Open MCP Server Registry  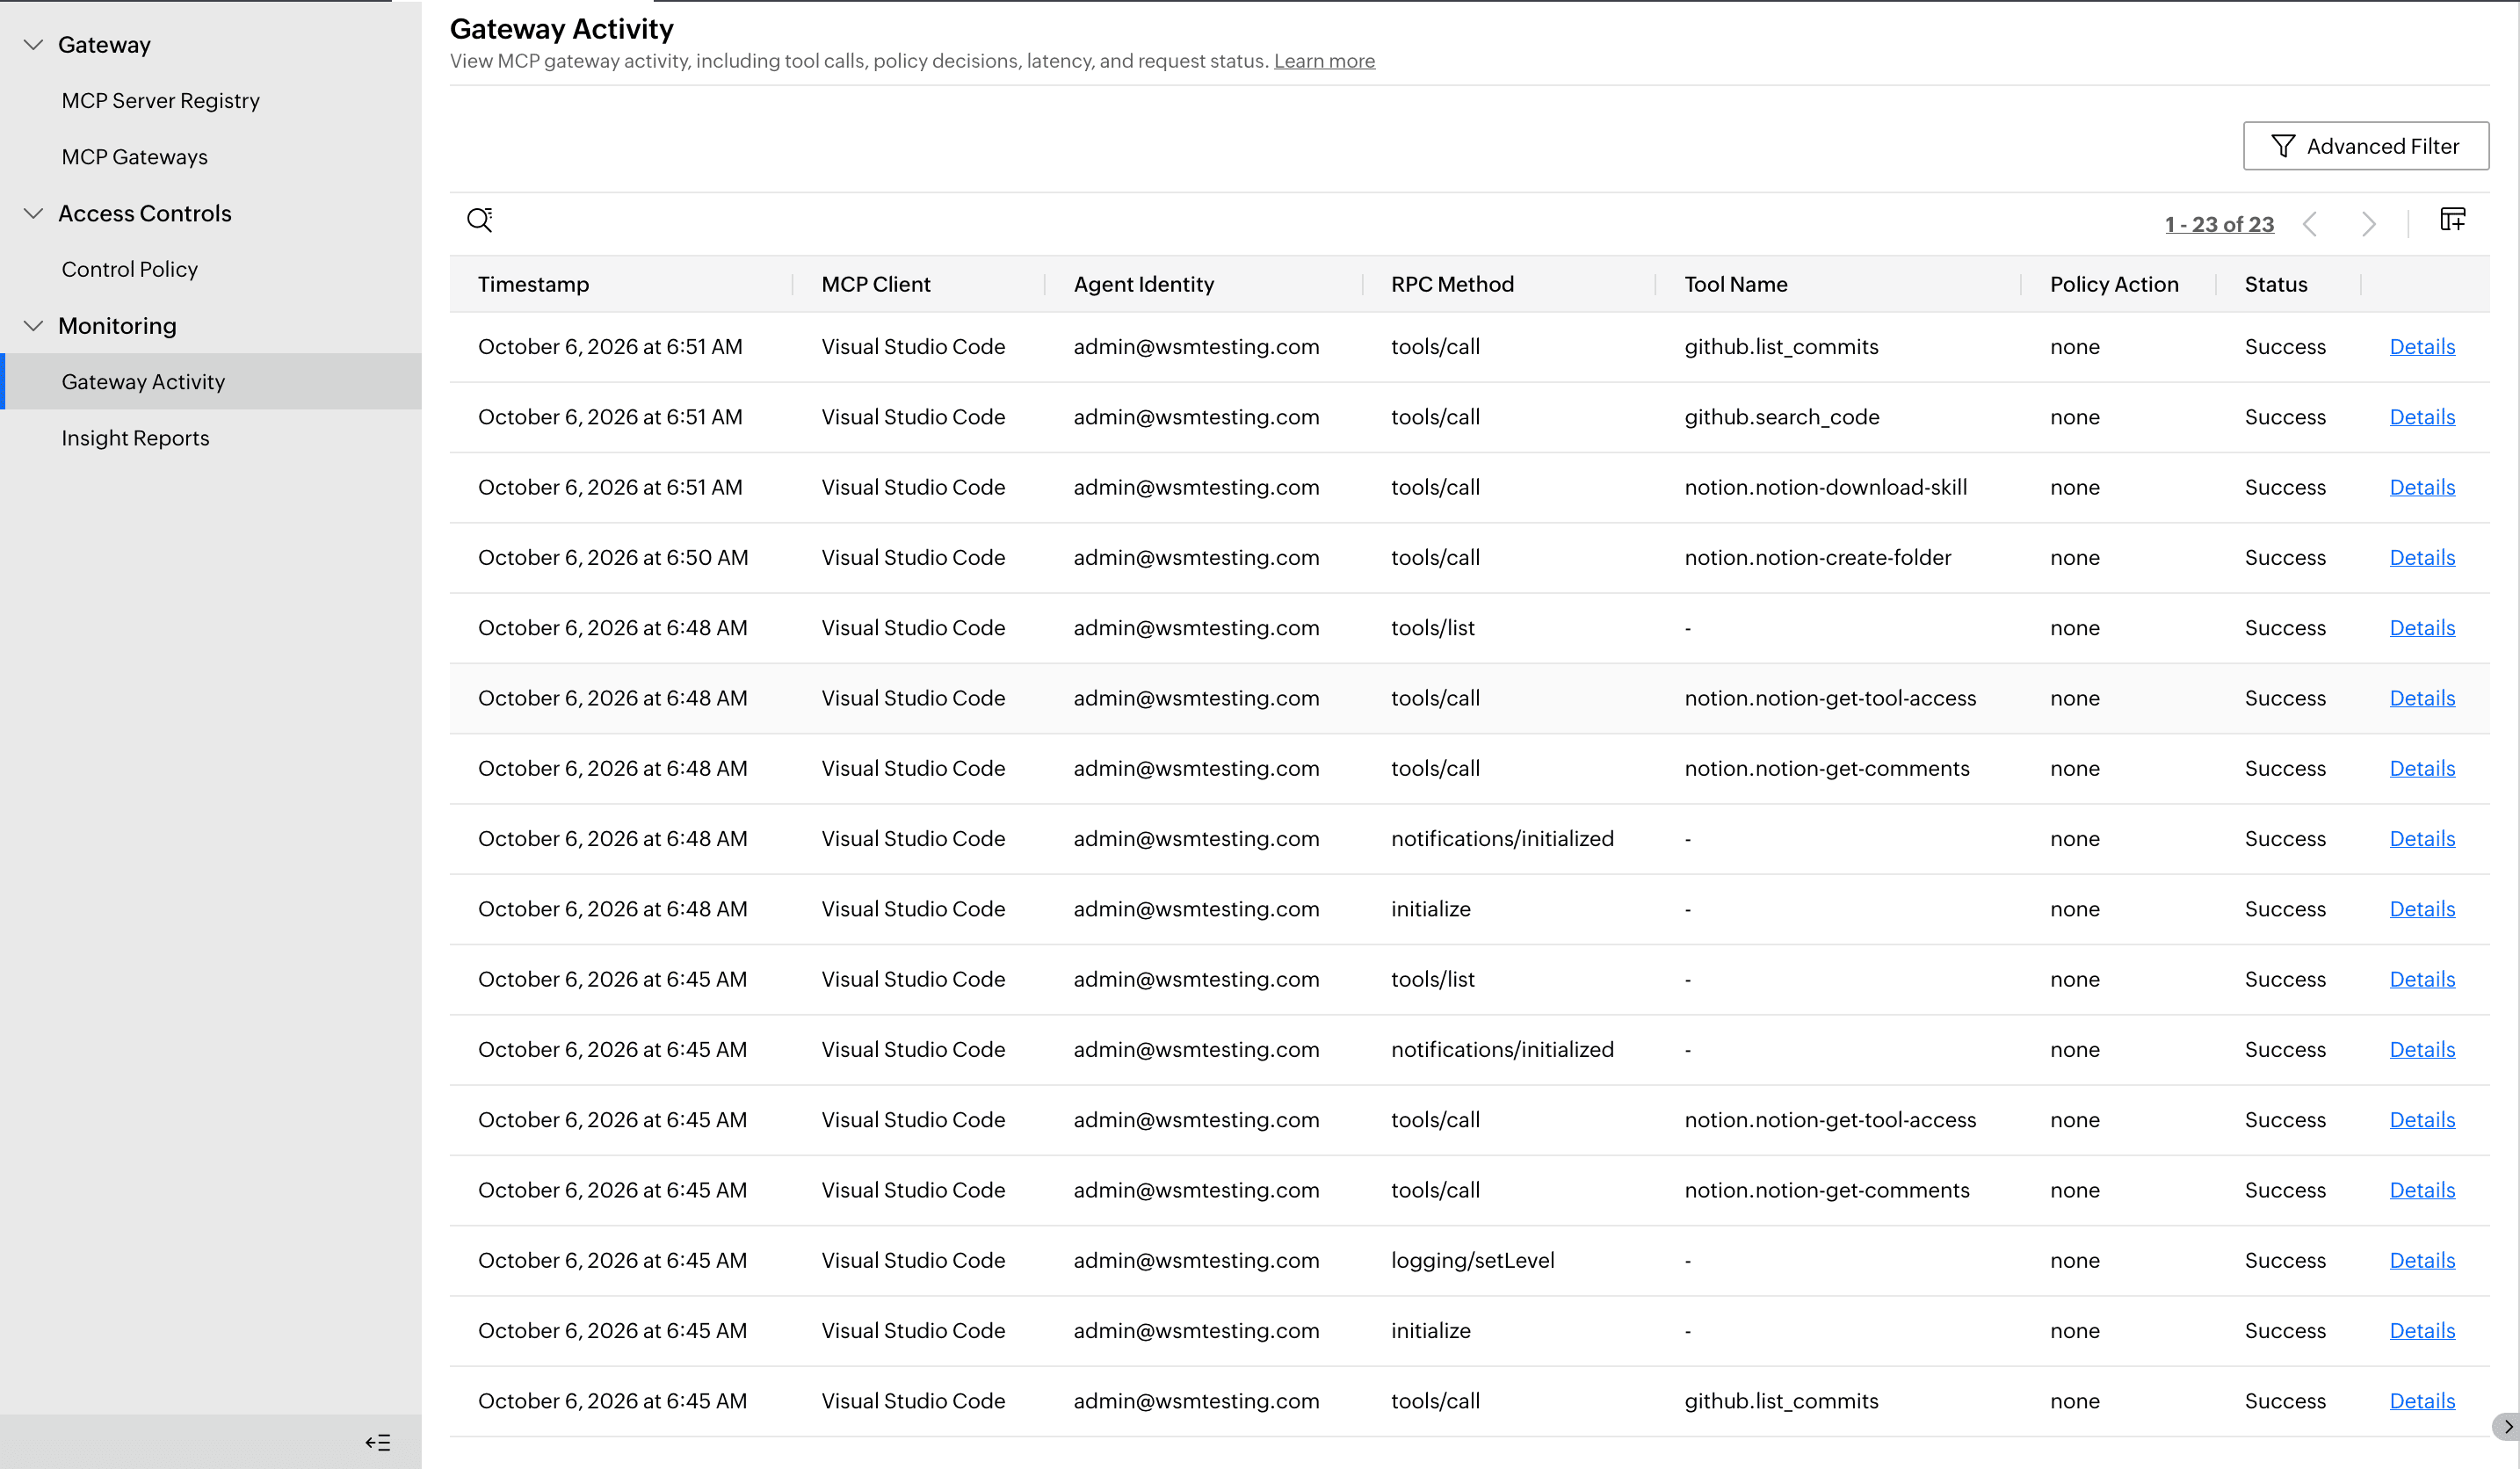(x=160, y=100)
